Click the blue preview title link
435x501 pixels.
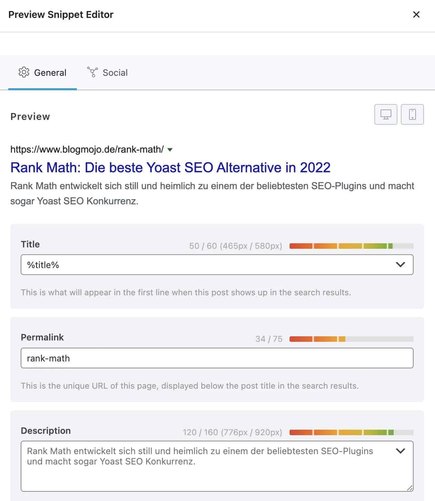[170, 167]
